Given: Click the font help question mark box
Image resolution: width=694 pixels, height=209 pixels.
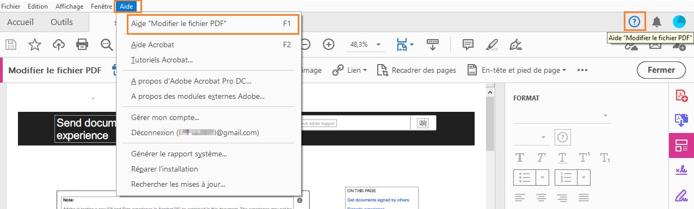Looking at the screenshot, I should (562, 137).
